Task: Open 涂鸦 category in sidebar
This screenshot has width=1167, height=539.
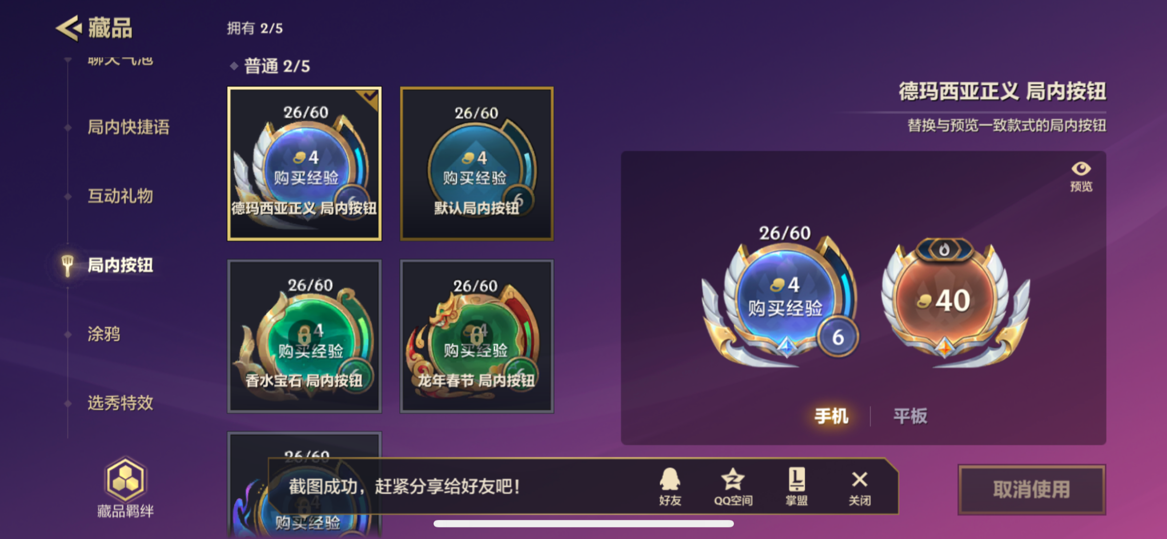Action: click(x=104, y=334)
